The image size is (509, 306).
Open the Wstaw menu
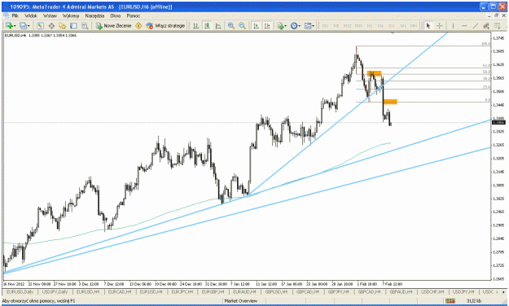[x=50, y=15]
